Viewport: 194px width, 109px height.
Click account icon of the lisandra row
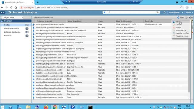click(x=34, y=64)
